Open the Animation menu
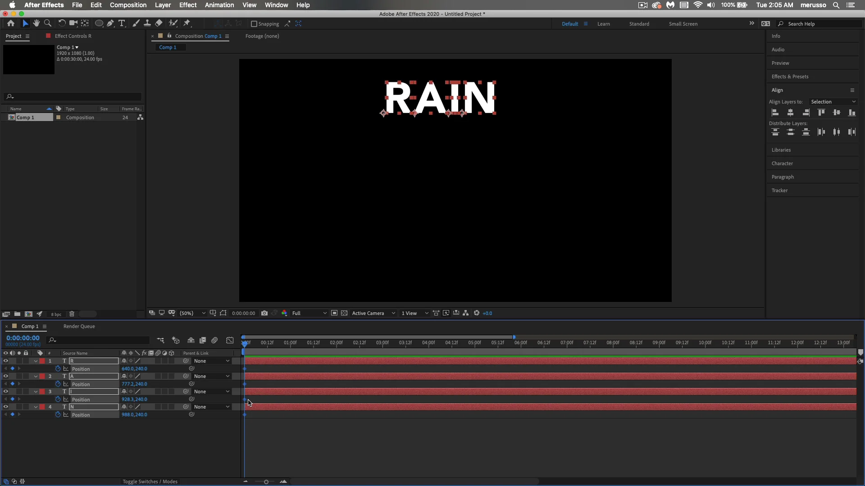The height and width of the screenshot is (486, 865). point(219,5)
